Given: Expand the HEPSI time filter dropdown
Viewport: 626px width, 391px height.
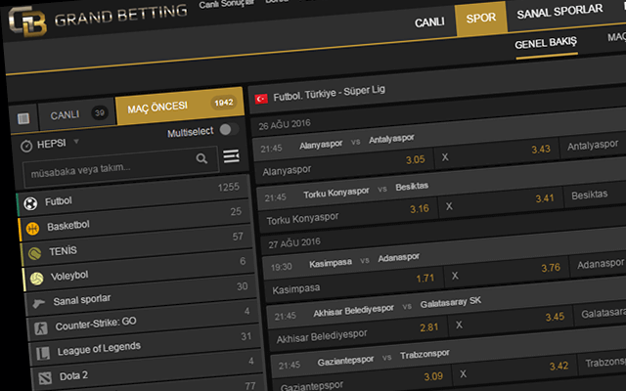Looking at the screenshot, I should click(x=76, y=141).
